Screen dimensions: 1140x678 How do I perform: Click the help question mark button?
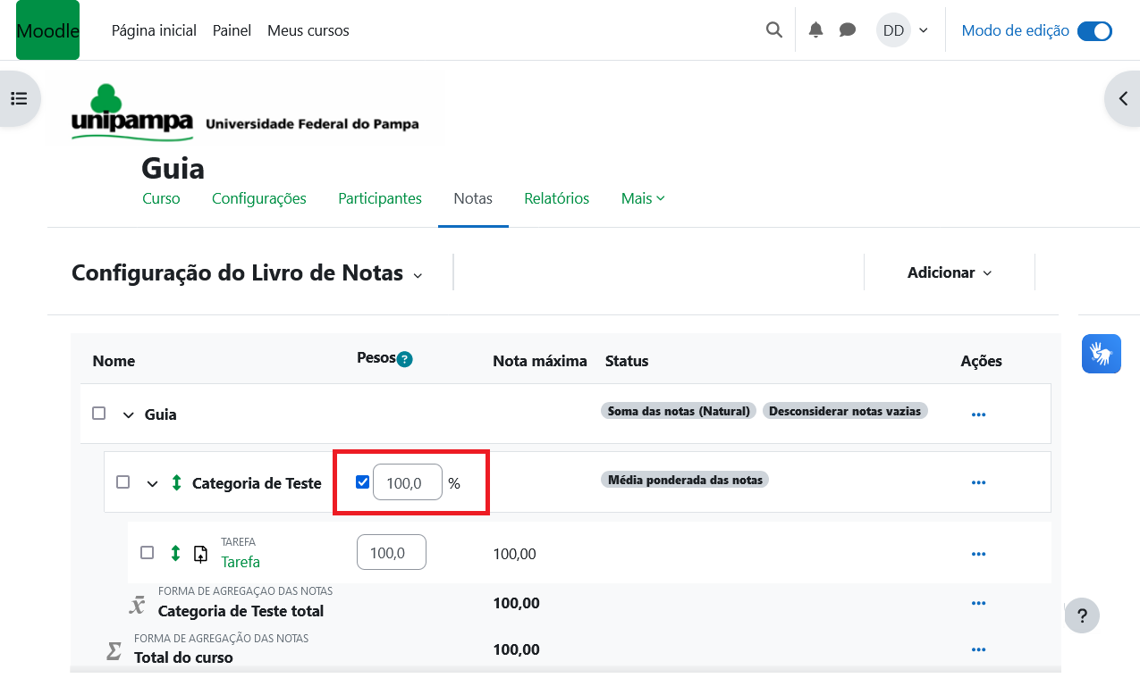[1082, 615]
